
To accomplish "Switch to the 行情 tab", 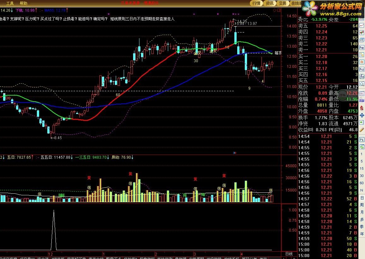I will (x=256, y=3).
